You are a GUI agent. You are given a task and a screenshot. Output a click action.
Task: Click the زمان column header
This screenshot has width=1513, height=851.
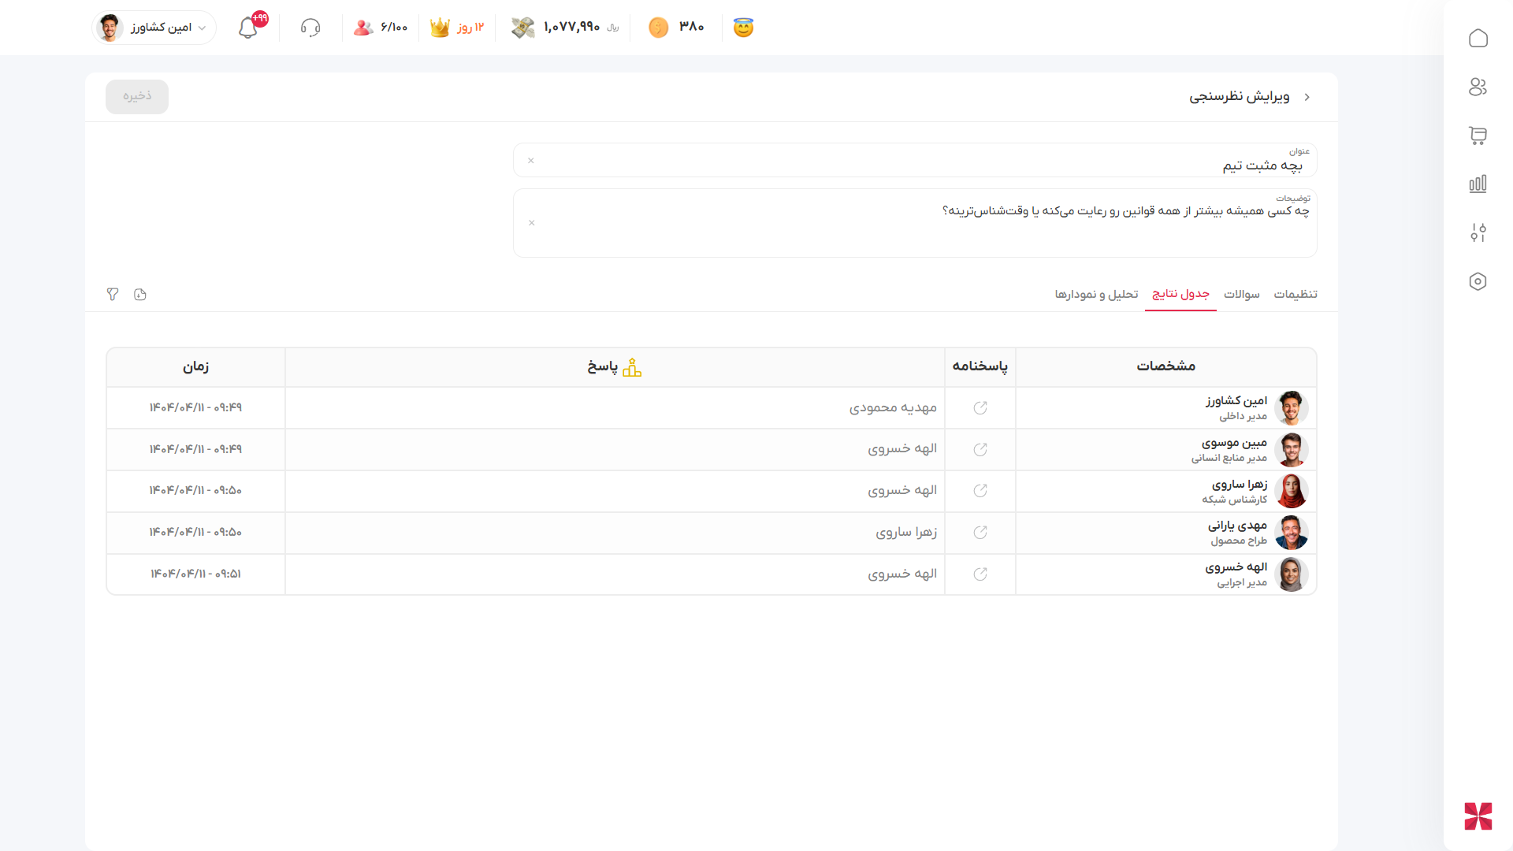pos(196,366)
